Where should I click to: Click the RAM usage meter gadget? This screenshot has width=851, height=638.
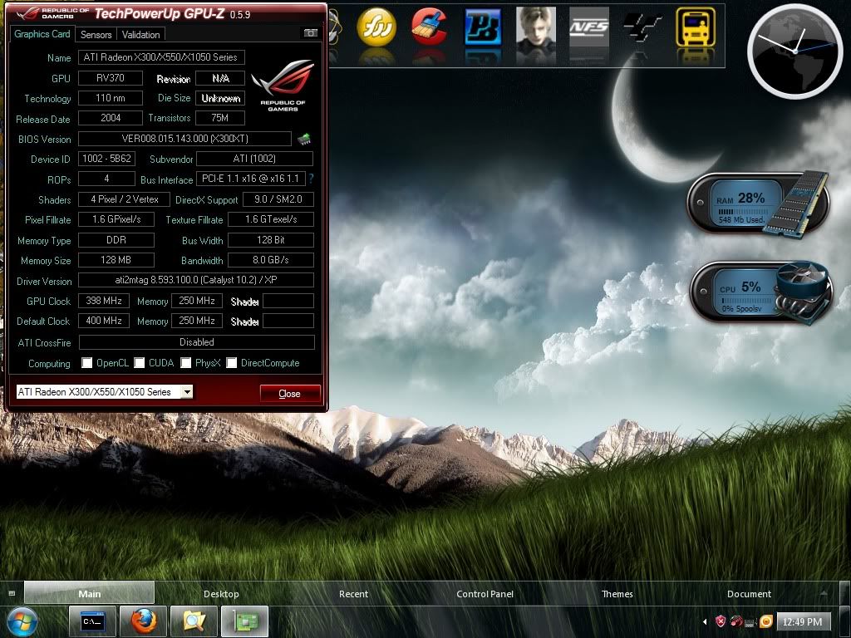click(x=758, y=204)
